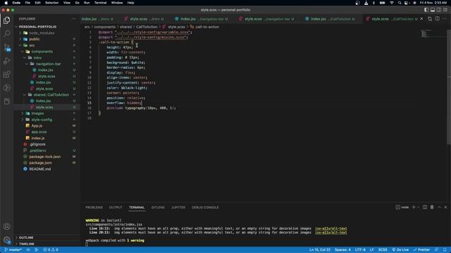Click the master branch status item

coord(13,250)
